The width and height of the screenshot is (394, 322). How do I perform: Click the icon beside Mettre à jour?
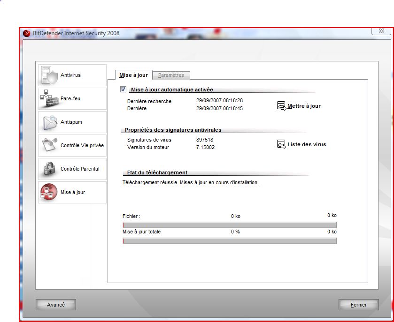click(281, 106)
